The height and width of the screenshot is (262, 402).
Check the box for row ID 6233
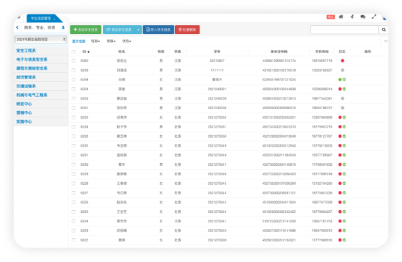pos(74,136)
